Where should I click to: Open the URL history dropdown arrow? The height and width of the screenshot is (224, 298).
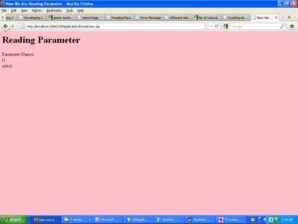[x=212, y=26]
